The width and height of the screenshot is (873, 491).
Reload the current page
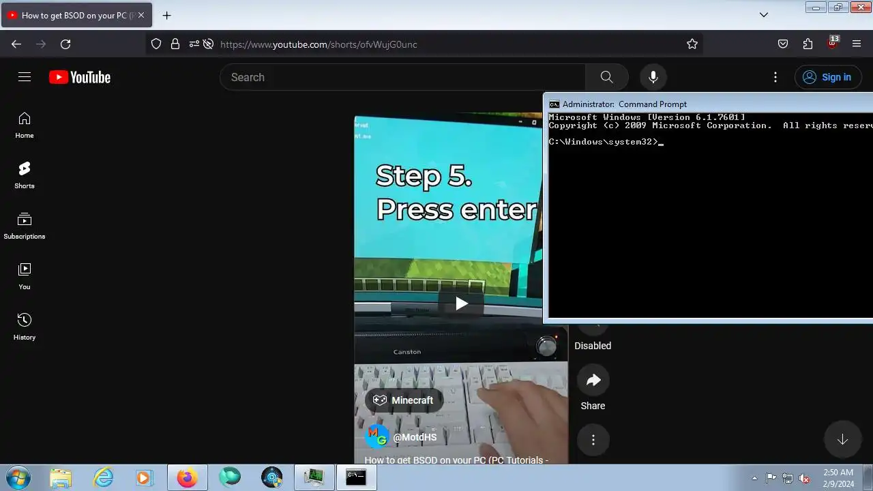coord(65,44)
